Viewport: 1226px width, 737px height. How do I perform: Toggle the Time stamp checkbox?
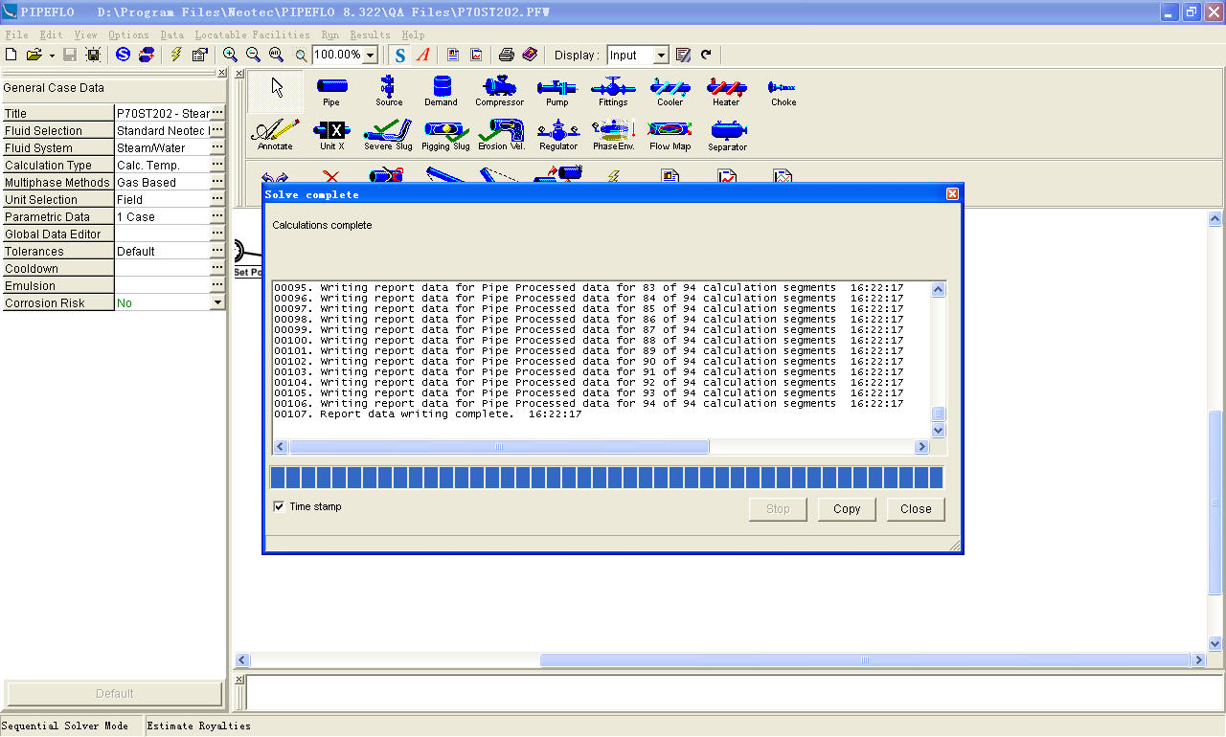point(279,506)
